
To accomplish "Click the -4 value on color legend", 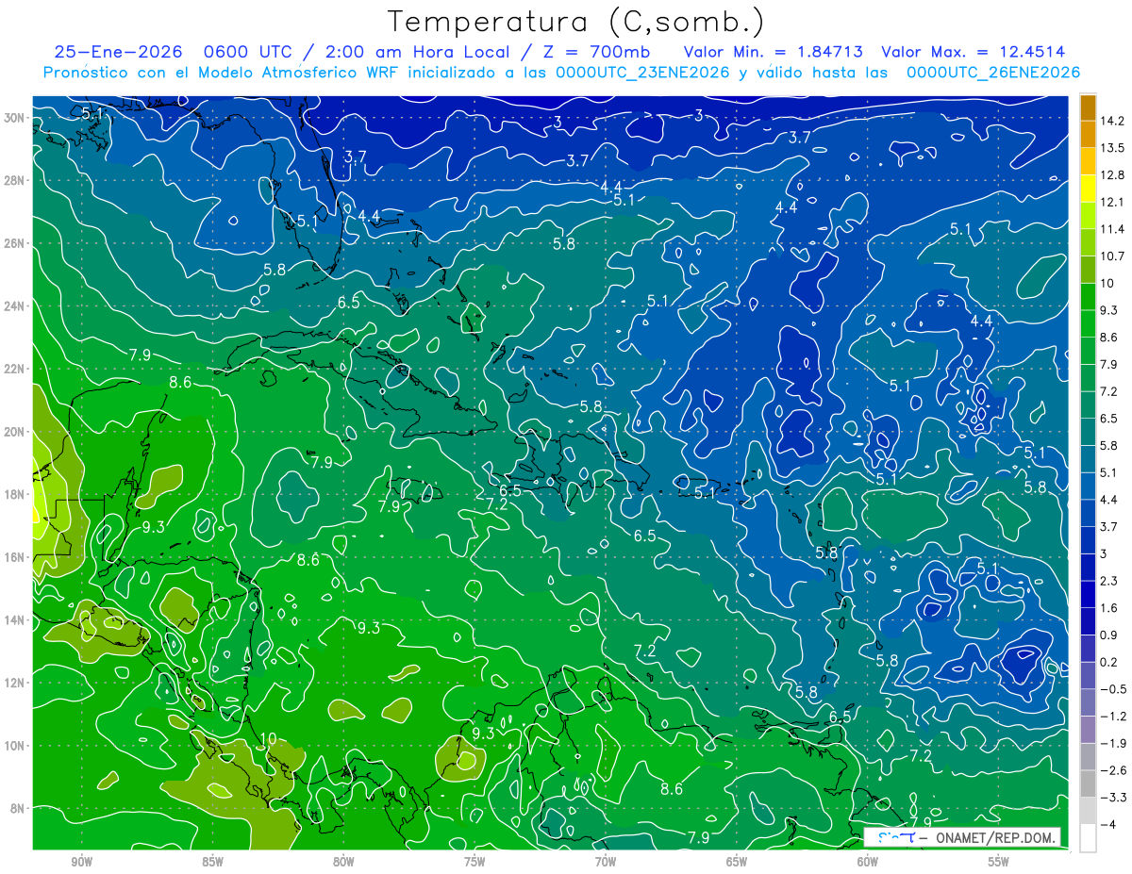I will (1107, 825).
